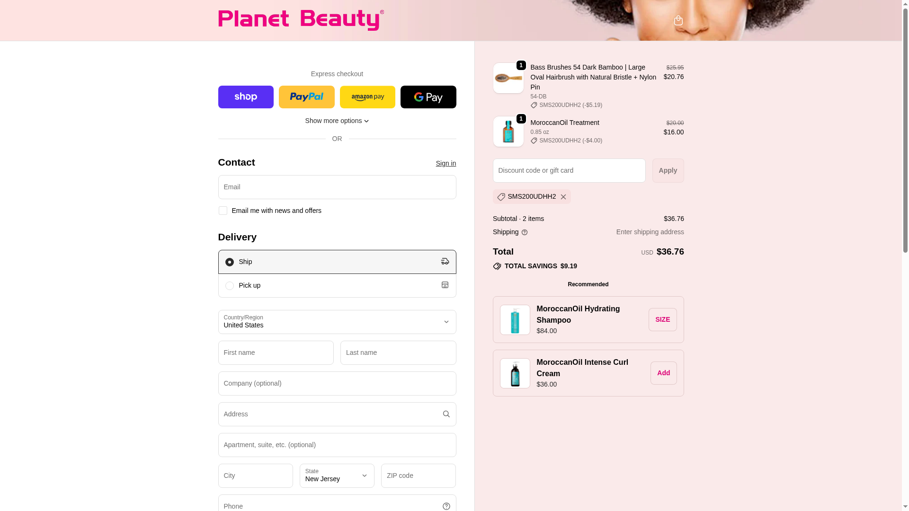Select the Ship delivery option
909x511 pixels.
tap(337, 262)
